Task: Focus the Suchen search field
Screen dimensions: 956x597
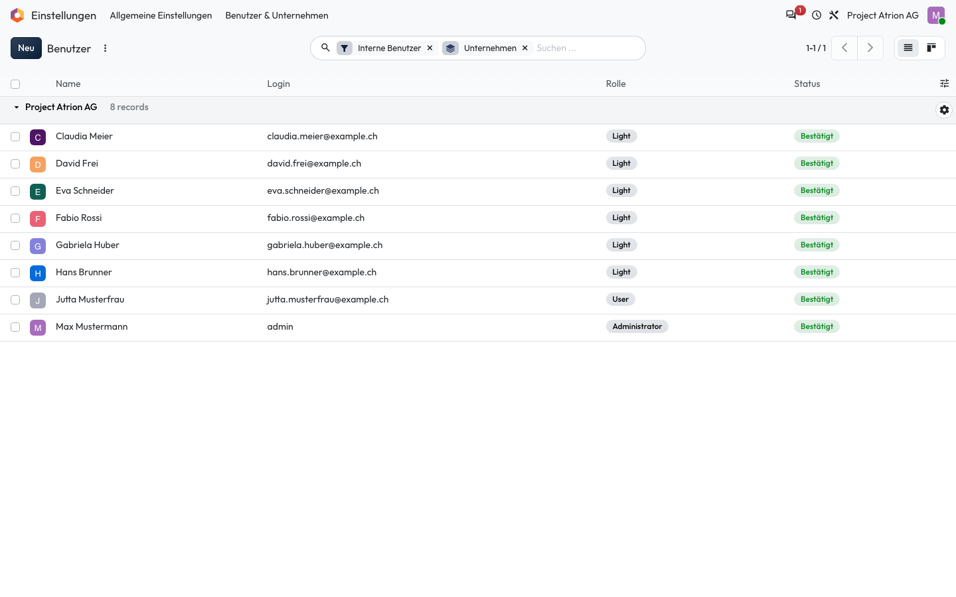Action: [587, 48]
